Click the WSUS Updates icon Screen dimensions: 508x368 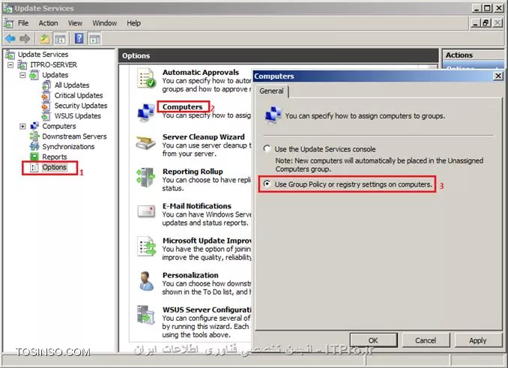click(x=46, y=116)
